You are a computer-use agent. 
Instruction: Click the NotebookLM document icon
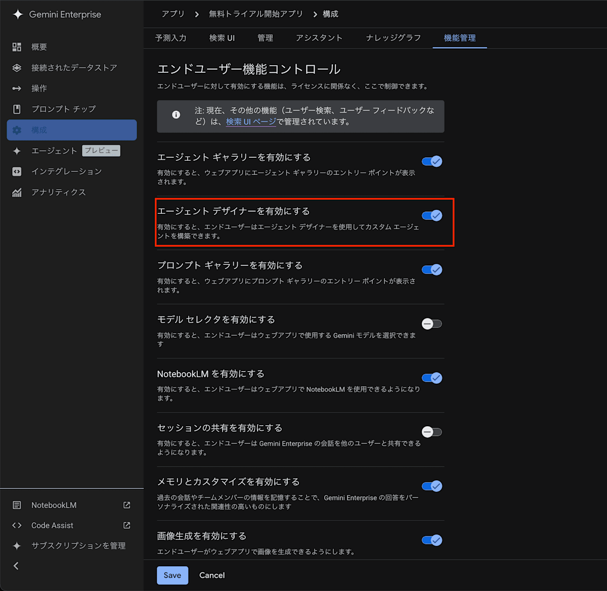17,505
